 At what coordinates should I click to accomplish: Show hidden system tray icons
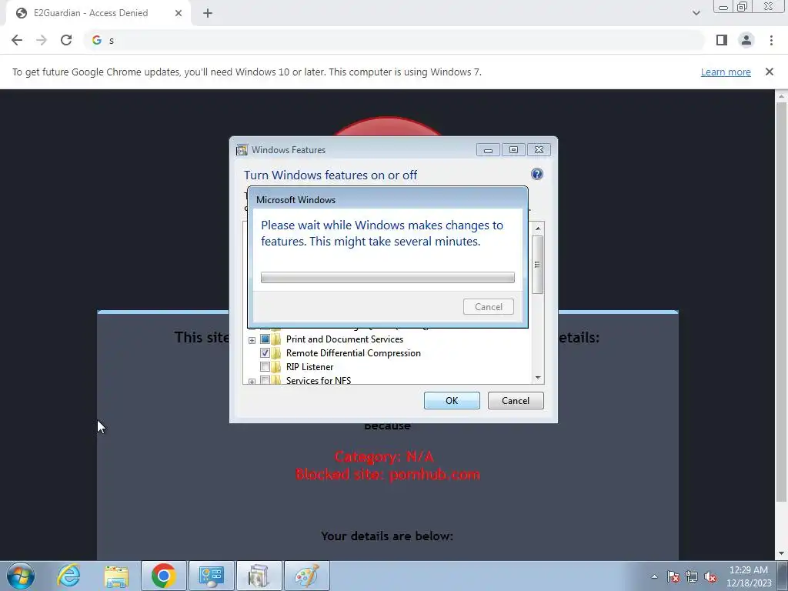click(x=654, y=576)
